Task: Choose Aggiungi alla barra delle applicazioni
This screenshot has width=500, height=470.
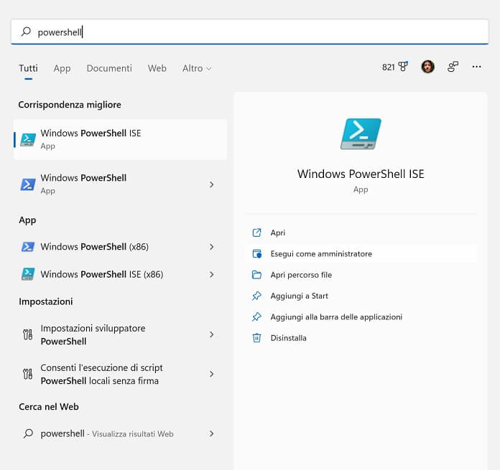Action: click(x=361, y=317)
